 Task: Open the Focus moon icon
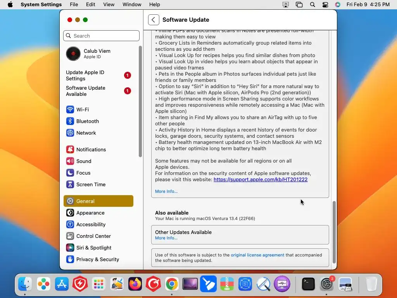(70, 173)
